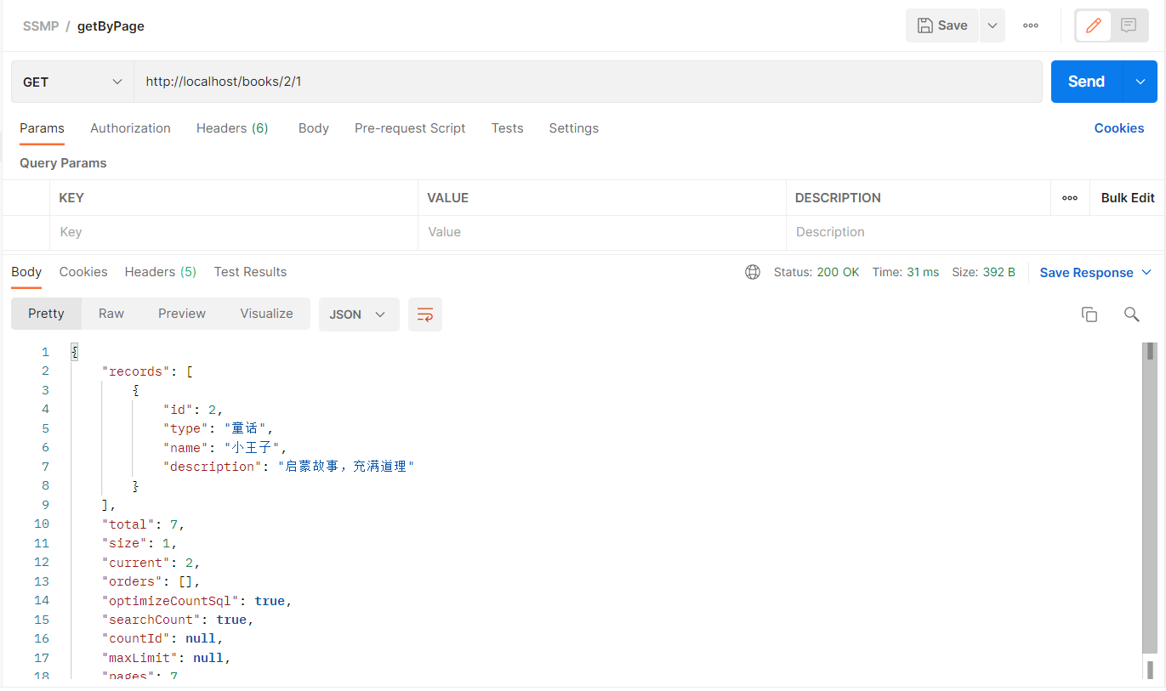The height and width of the screenshot is (691, 1166).
Task: Open the JSON format dropdown
Action: click(x=359, y=314)
